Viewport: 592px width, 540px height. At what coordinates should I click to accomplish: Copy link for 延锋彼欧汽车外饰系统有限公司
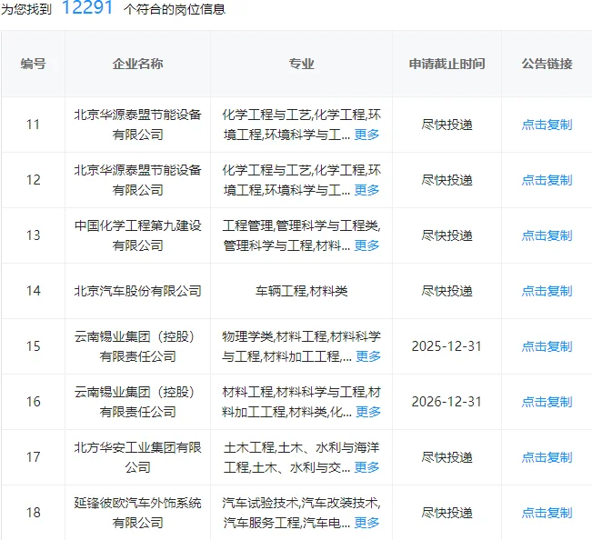pos(547,513)
